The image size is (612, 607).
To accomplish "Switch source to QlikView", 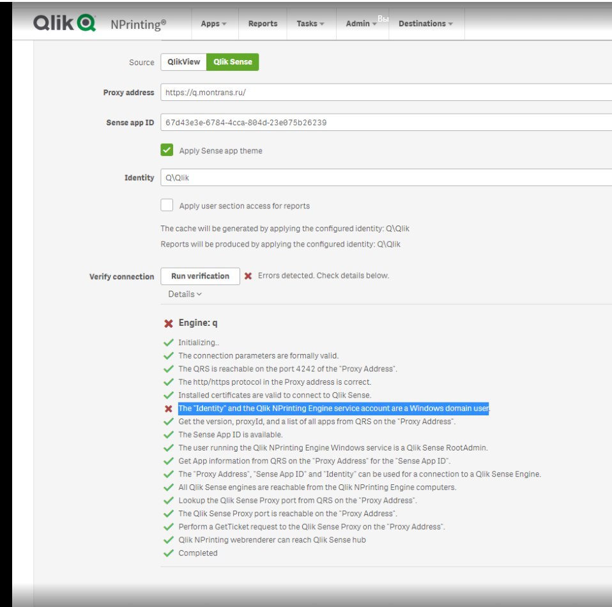I will (183, 62).
